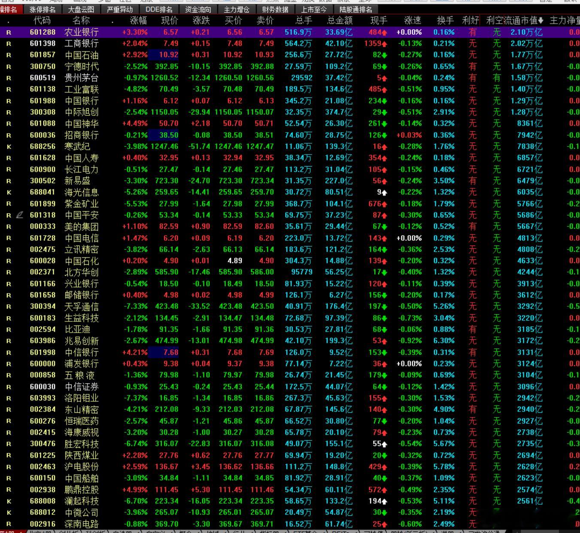Click the R marker in the 鹏鼎控股 row
Image resolution: width=580 pixels, height=533 pixels.
(x=9, y=490)
